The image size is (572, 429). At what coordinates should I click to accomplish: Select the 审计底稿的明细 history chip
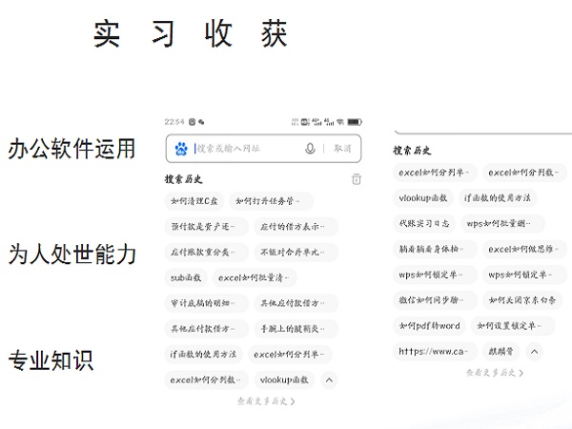pos(207,303)
